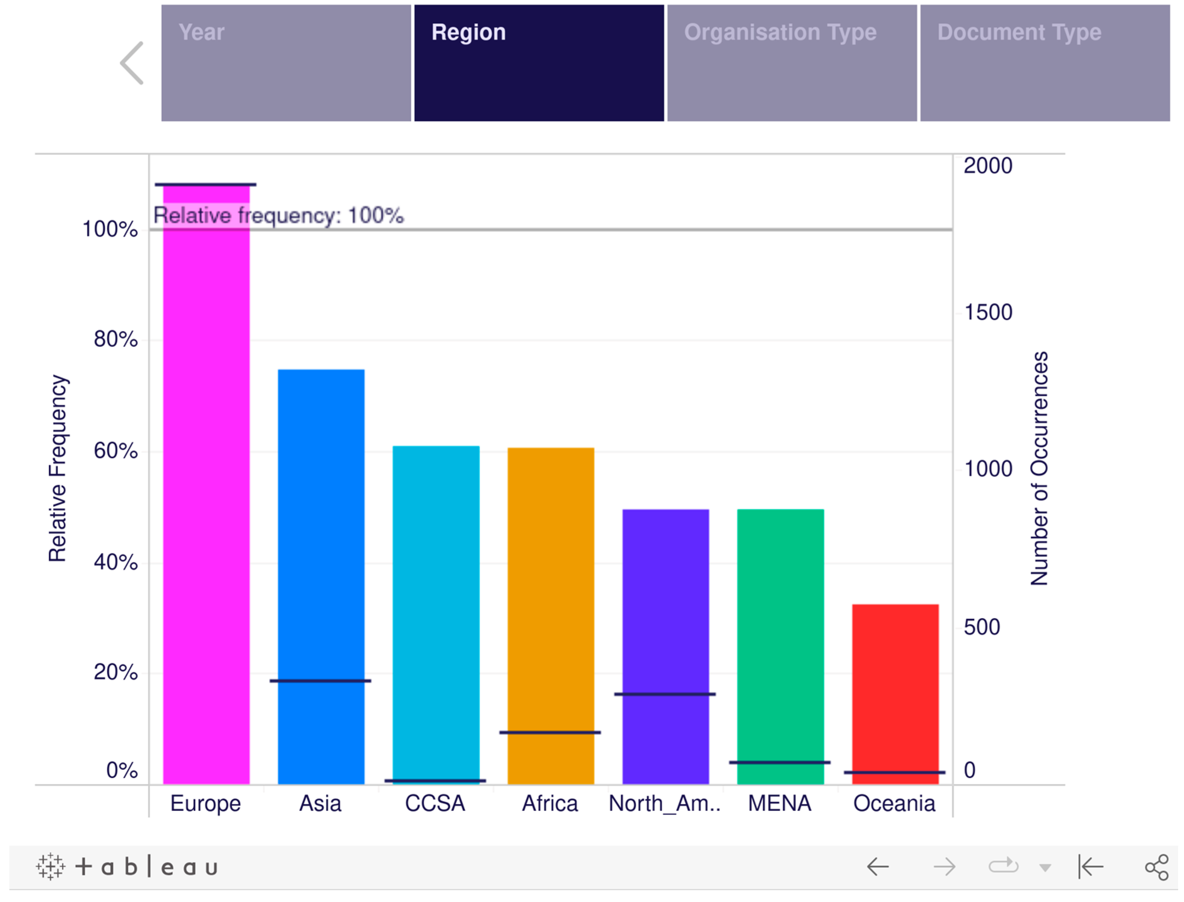Select the Region tab
The width and height of the screenshot is (1184, 902).
539,63
